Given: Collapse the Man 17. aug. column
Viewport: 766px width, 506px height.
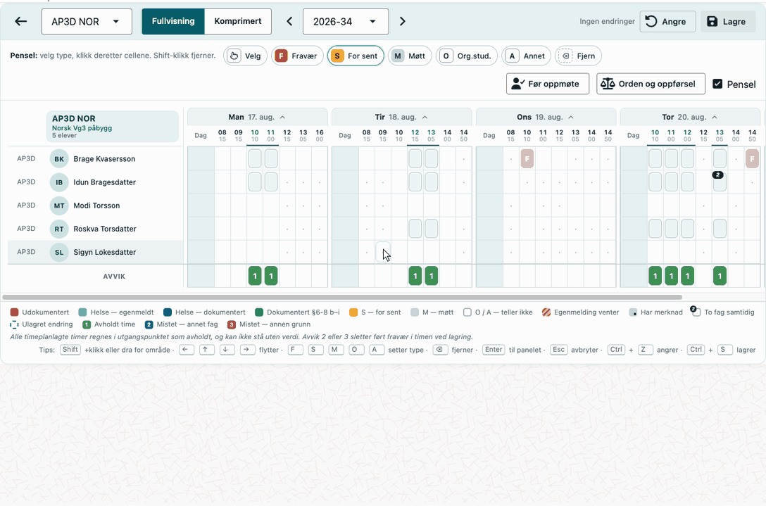Looking at the screenshot, I should [x=282, y=118].
